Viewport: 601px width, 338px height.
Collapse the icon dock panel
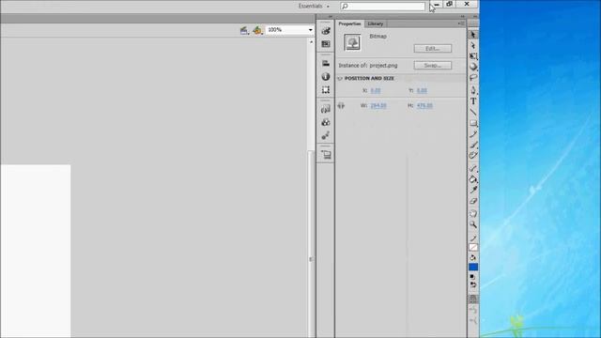[x=331, y=17]
